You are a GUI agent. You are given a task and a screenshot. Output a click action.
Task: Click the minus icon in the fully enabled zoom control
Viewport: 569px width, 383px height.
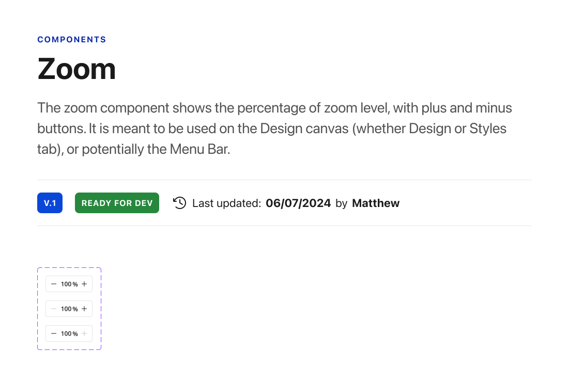point(54,284)
